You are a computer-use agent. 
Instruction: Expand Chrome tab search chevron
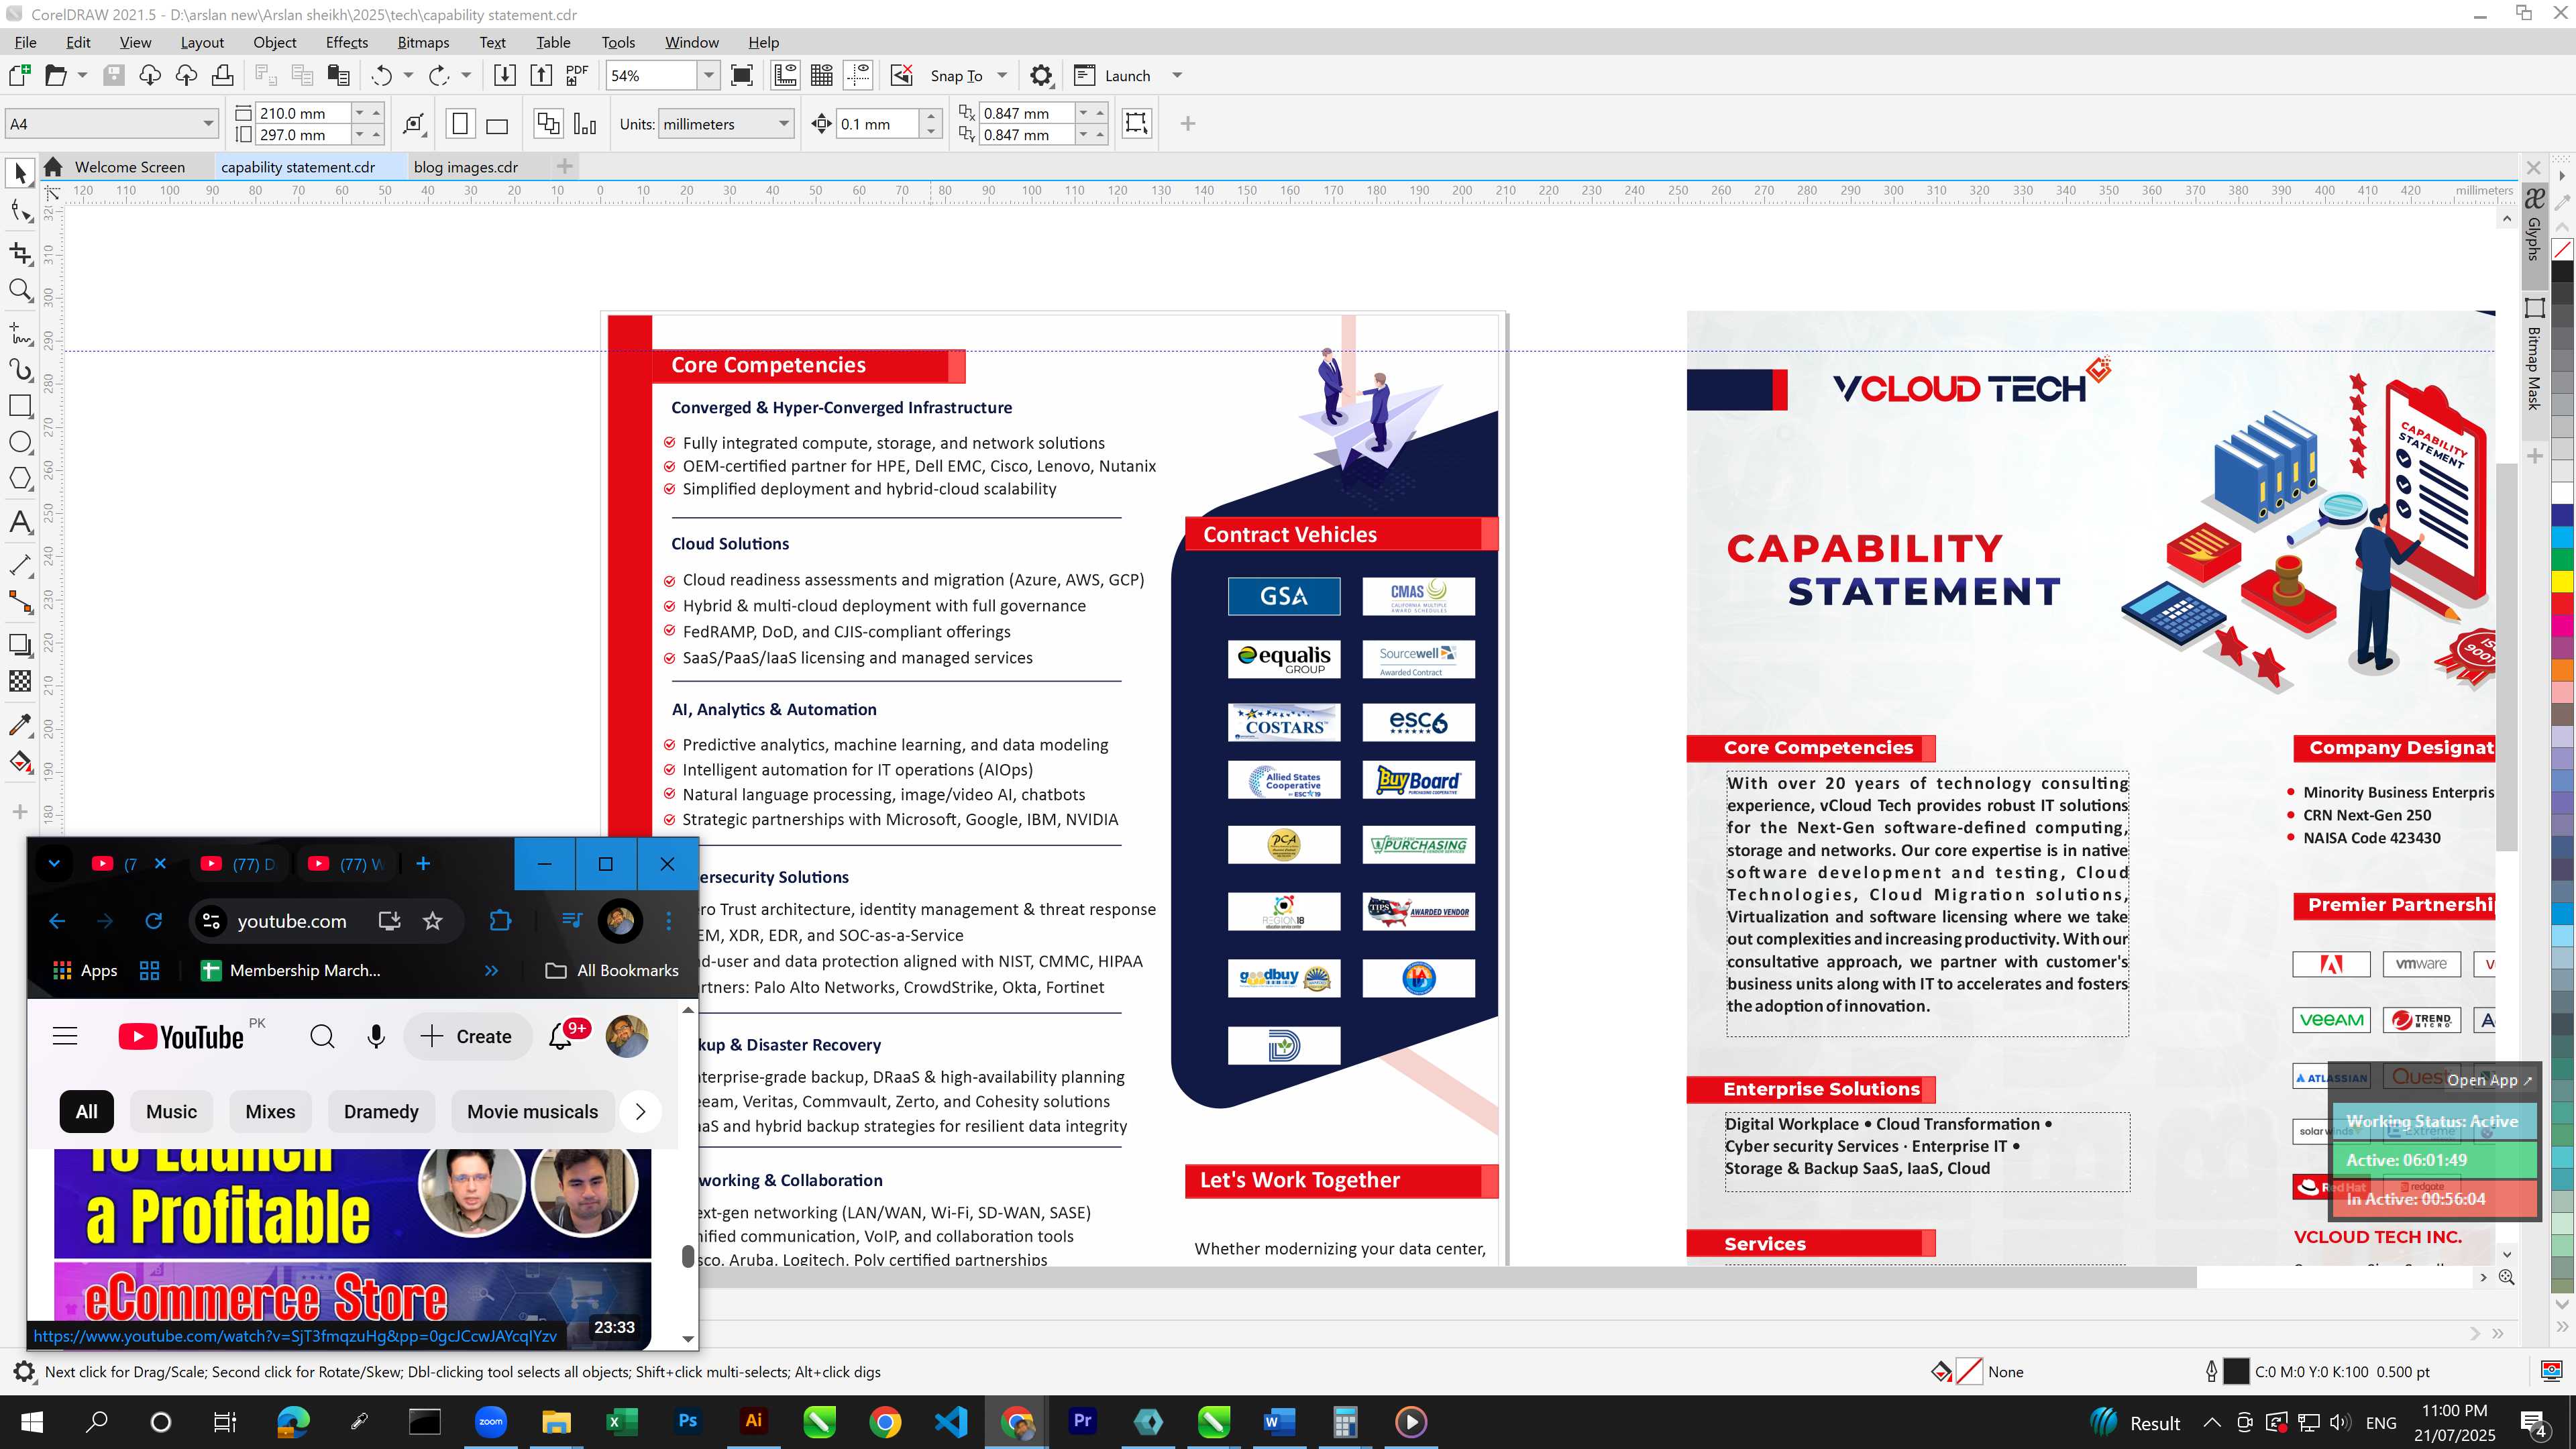pyautogui.click(x=54, y=864)
